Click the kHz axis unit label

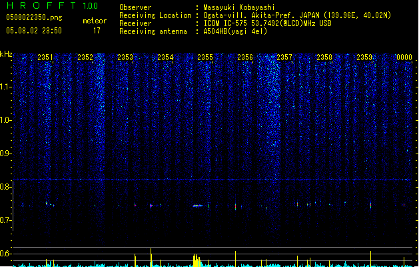(6, 54)
